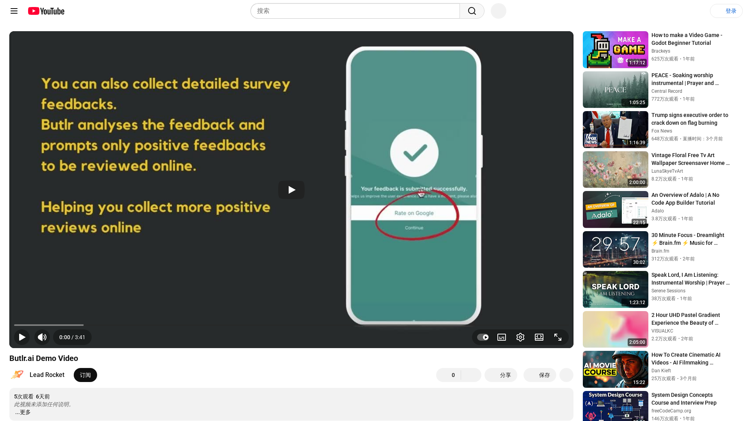
Task: Click the search magnifier button
Action: pos(472,11)
